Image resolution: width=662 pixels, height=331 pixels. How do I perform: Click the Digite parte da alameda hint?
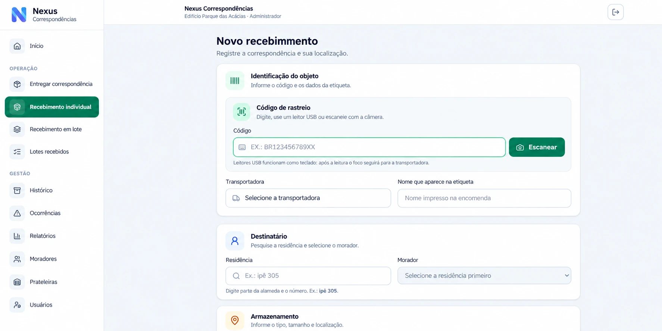tap(282, 291)
